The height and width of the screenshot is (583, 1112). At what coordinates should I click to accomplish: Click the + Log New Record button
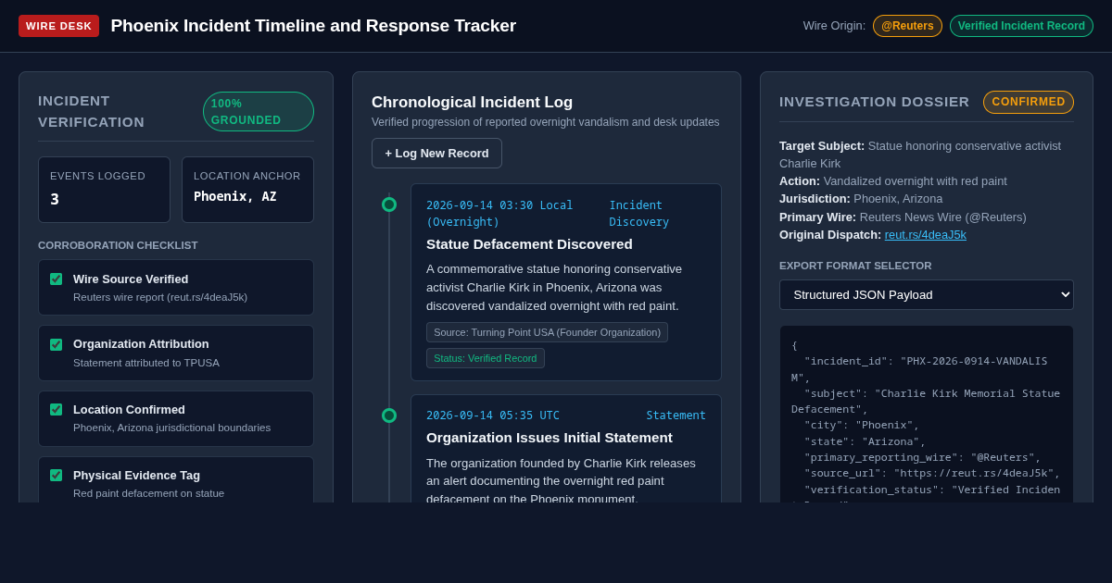(436, 153)
